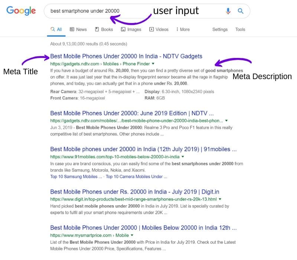Click the gadgets.ndtv.com › Mobiles › Phone Finder breadcrumb

[100, 64]
